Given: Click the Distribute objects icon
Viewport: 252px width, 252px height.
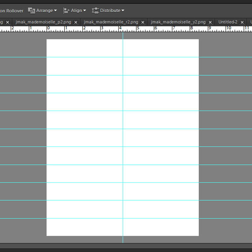Looking at the screenshot, I should (x=95, y=11).
